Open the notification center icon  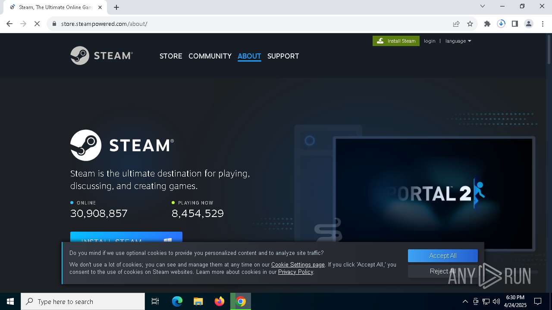click(538, 301)
